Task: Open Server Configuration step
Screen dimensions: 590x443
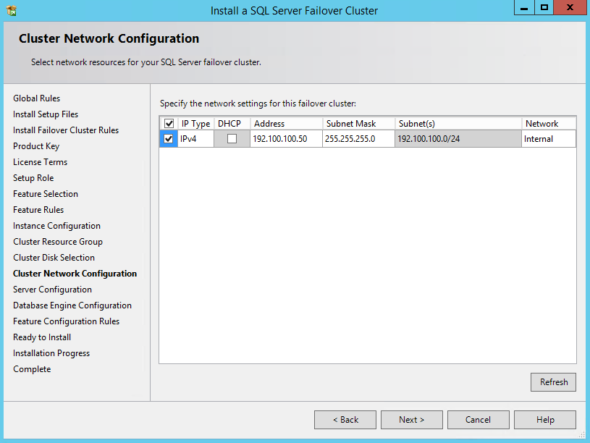Action: click(52, 290)
